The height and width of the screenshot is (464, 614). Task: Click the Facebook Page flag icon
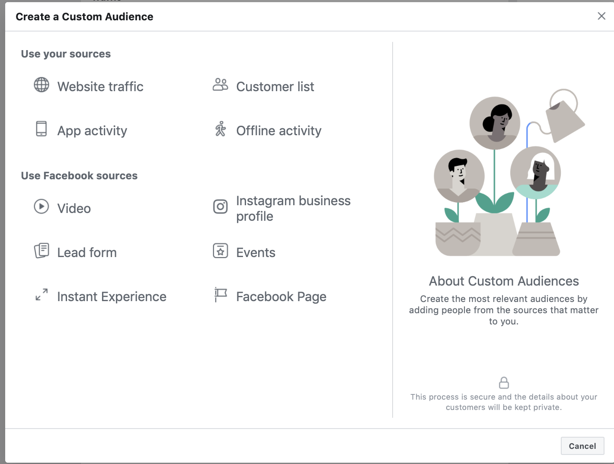(x=221, y=295)
